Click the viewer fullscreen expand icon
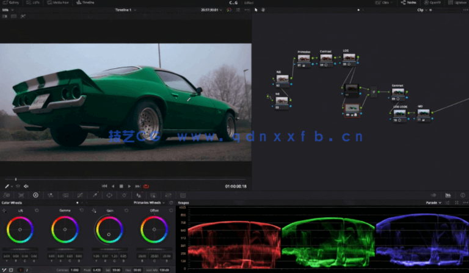This screenshot has width=469, height=273. [238, 10]
